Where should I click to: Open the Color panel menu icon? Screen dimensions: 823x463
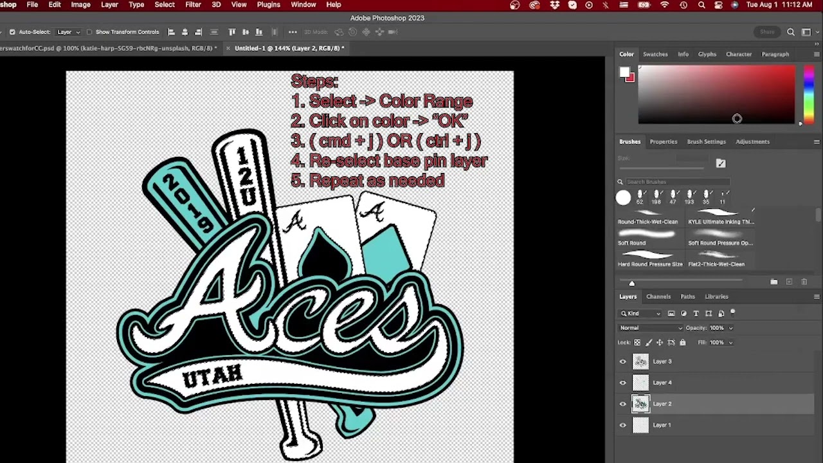pyautogui.click(x=816, y=54)
